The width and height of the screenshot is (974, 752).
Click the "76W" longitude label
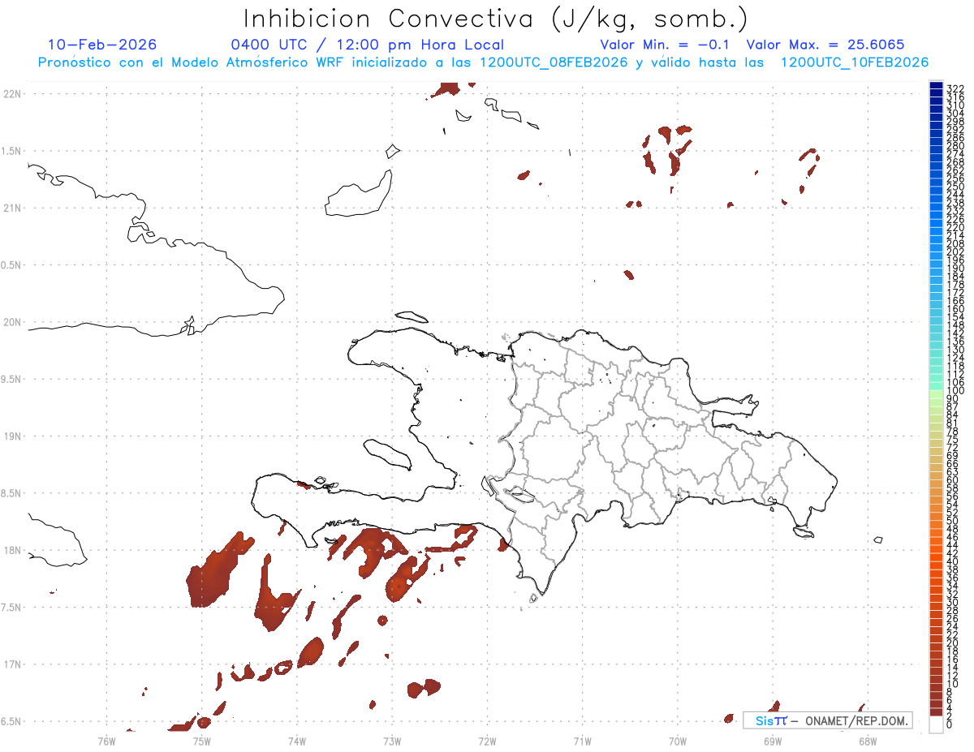(106, 741)
